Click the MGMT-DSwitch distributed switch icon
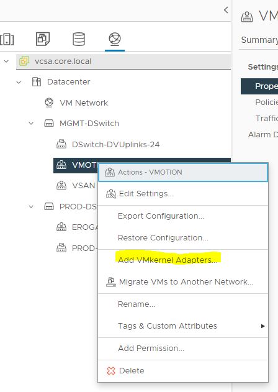This screenshot has width=278, height=392. point(49,123)
